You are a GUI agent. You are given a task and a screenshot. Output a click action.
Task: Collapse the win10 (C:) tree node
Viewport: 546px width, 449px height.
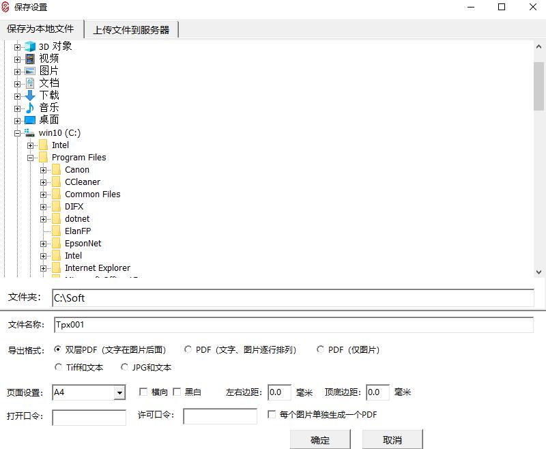click(x=17, y=133)
